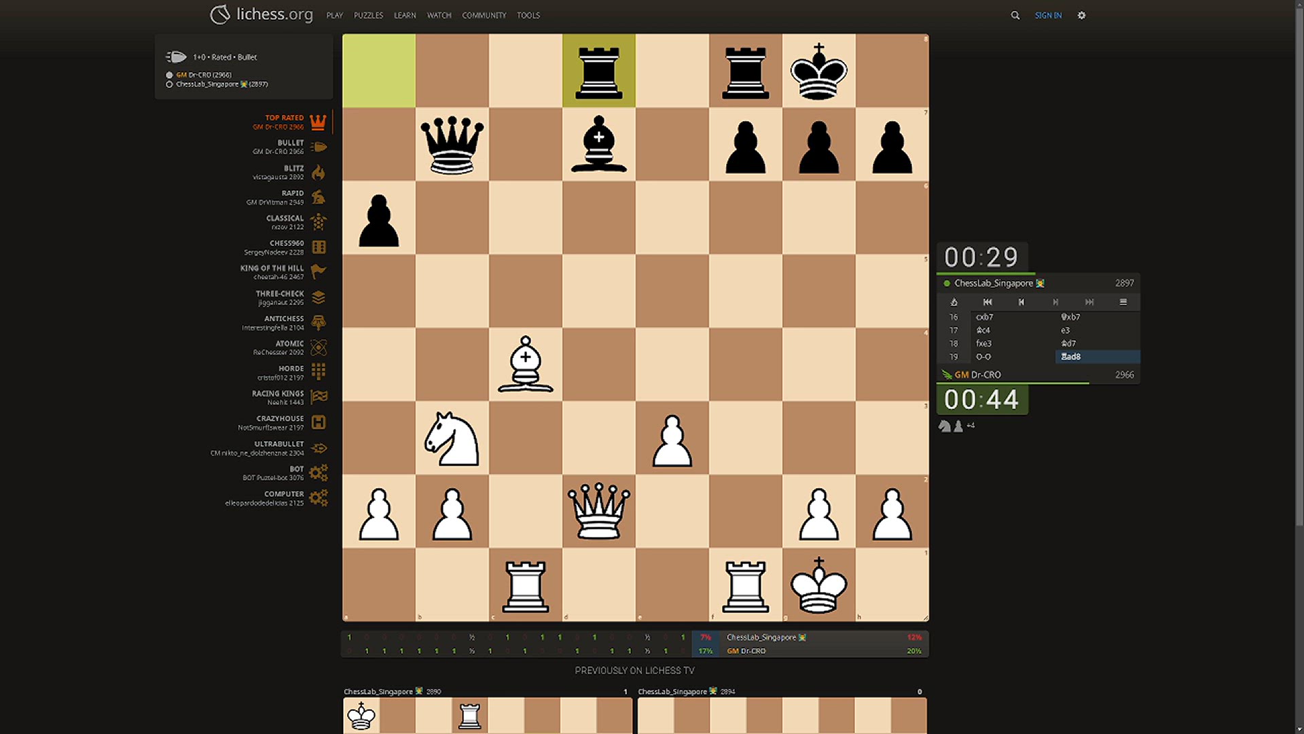
Task: Switch to the Three-check channel
Action: (319, 297)
